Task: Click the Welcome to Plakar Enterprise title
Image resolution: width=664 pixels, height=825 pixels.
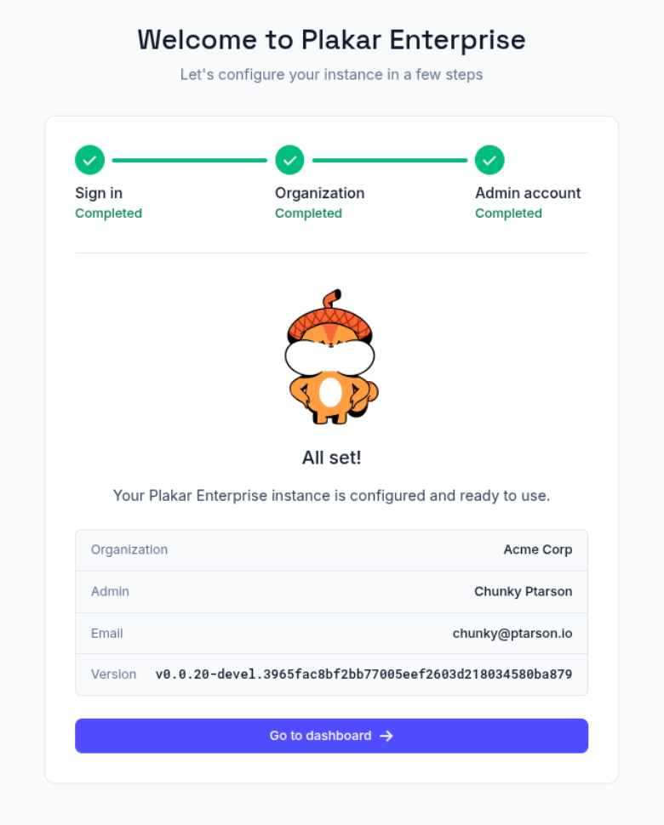Action: 331,39
